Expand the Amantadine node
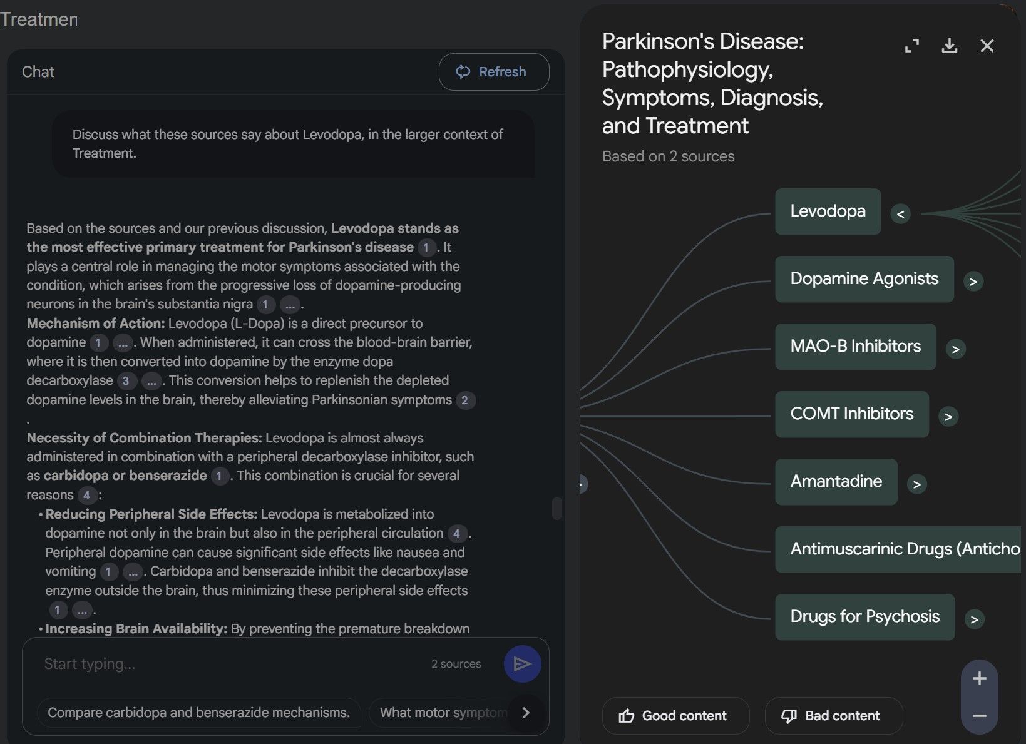The image size is (1026, 744). click(x=916, y=484)
